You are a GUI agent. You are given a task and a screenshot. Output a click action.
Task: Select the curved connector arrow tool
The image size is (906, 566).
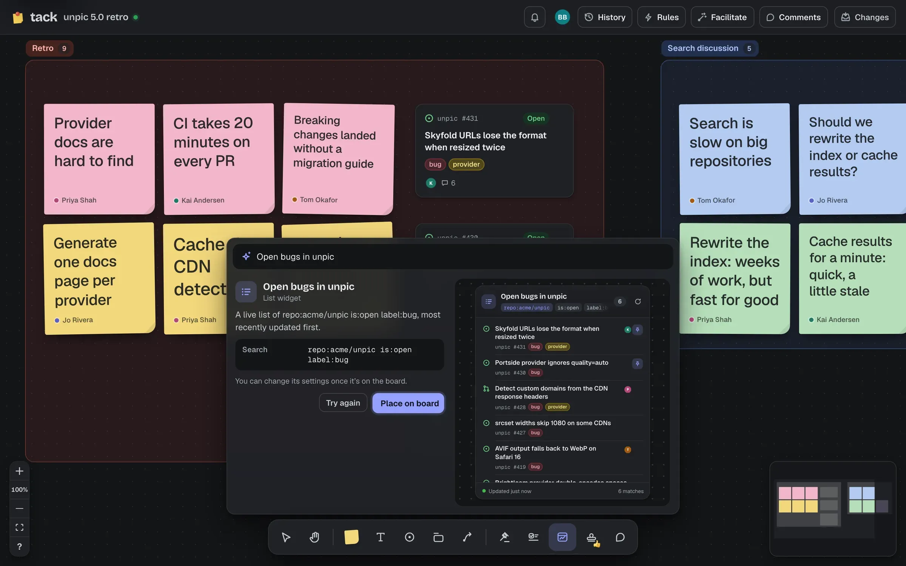click(467, 537)
